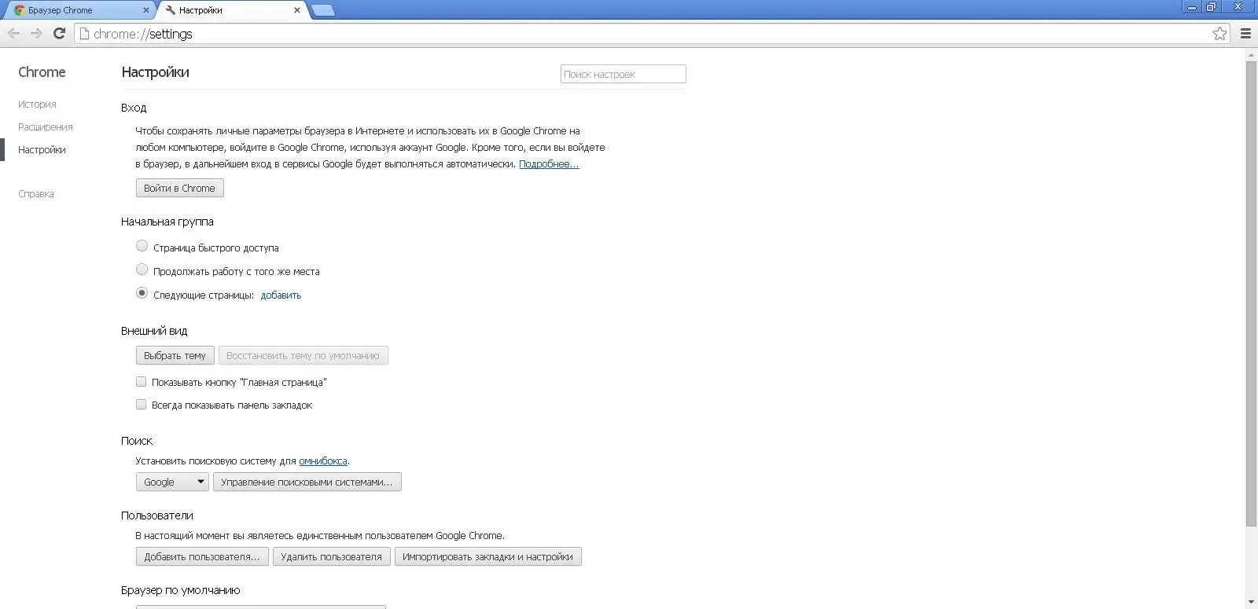Minimize the browser window

coord(1192,7)
